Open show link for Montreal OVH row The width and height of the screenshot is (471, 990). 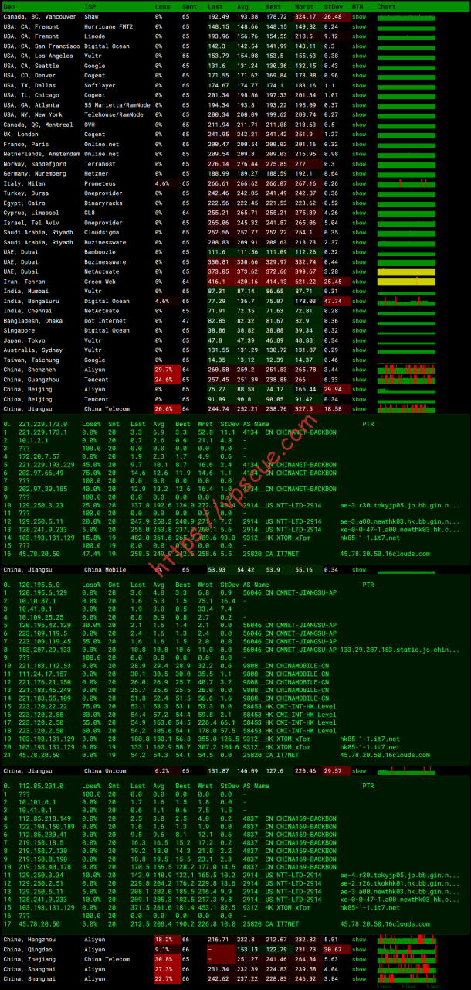click(359, 125)
